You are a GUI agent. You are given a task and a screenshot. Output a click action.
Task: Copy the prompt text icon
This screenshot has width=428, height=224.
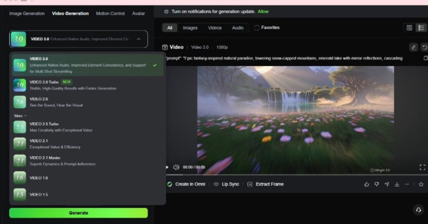(x=425, y=58)
